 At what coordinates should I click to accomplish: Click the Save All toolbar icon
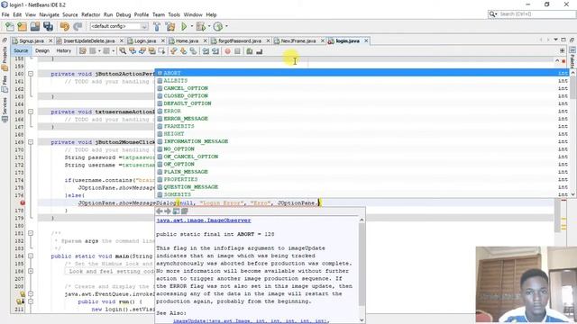point(48,26)
